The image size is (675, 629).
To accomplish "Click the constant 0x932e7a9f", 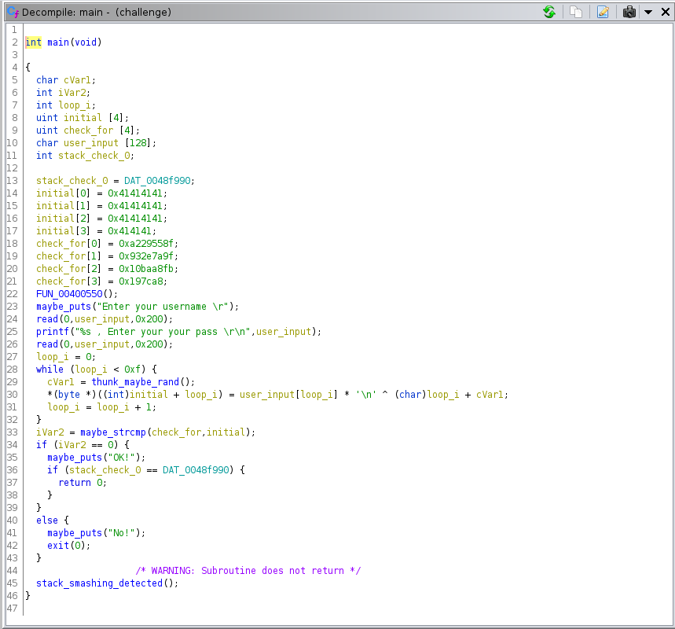I will tap(146, 256).
